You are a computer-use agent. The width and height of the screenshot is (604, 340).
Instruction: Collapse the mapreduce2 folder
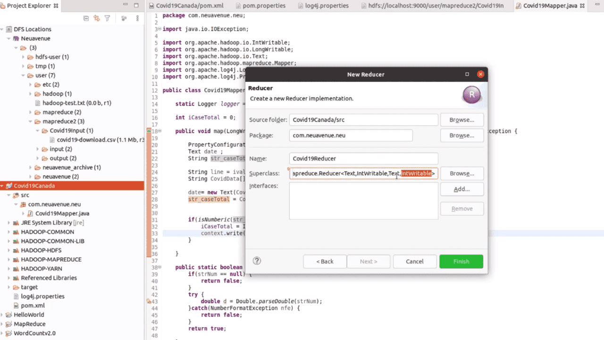[x=31, y=121]
